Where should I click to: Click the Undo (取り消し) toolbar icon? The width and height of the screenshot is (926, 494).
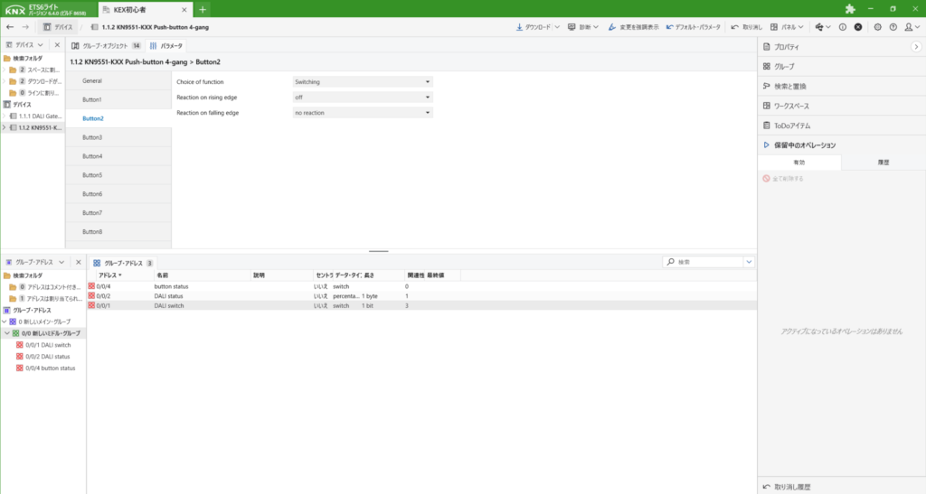coord(735,27)
